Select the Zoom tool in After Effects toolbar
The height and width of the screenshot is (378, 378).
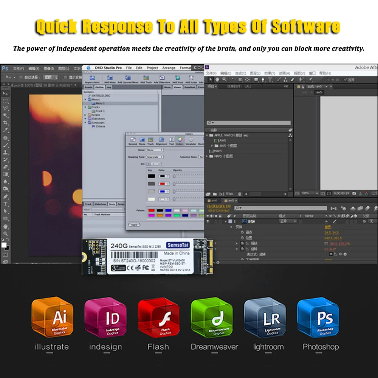tap(225, 79)
